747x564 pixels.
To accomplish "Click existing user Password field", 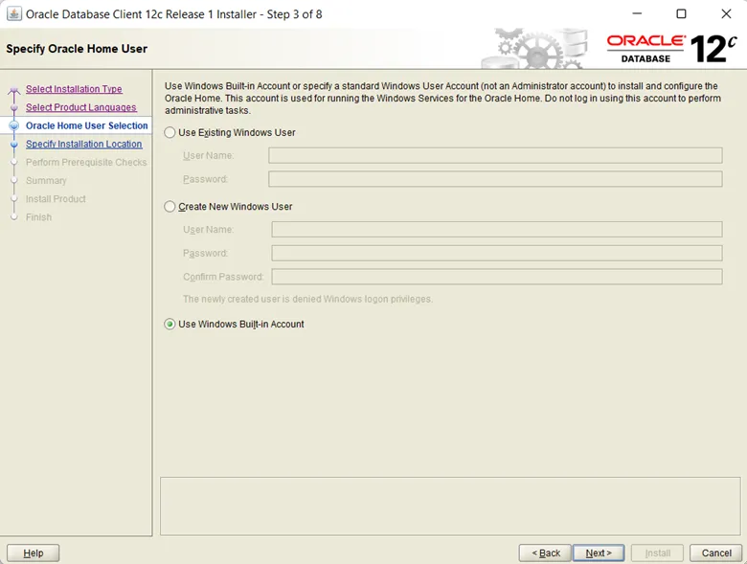I will [495, 179].
